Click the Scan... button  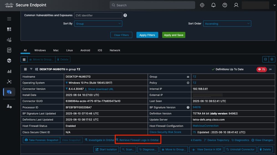(128, 149)
